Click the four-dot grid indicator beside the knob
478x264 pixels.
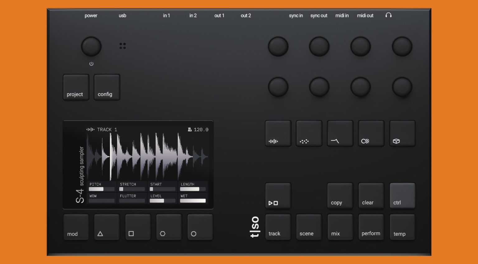pos(123,45)
